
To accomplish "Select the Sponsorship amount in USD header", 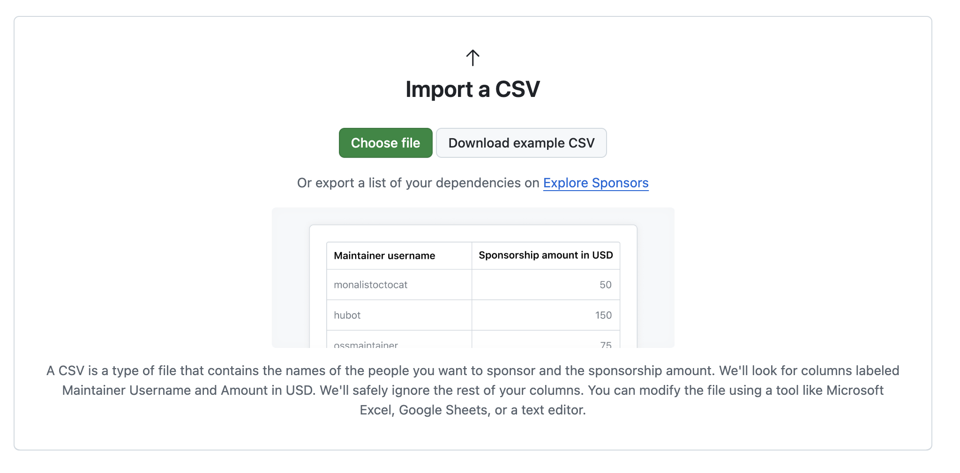I will (546, 255).
